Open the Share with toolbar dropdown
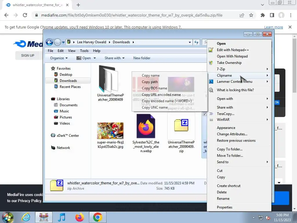The height and width of the screenshot is (223, 297). pyautogui.click(x=115, y=58)
